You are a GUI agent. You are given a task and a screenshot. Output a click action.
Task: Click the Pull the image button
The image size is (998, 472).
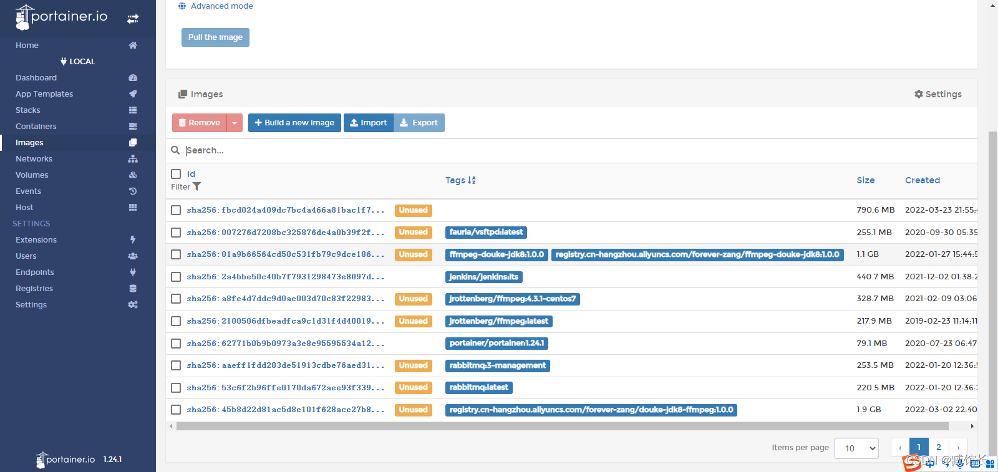pyautogui.click(x=215, y=37)
